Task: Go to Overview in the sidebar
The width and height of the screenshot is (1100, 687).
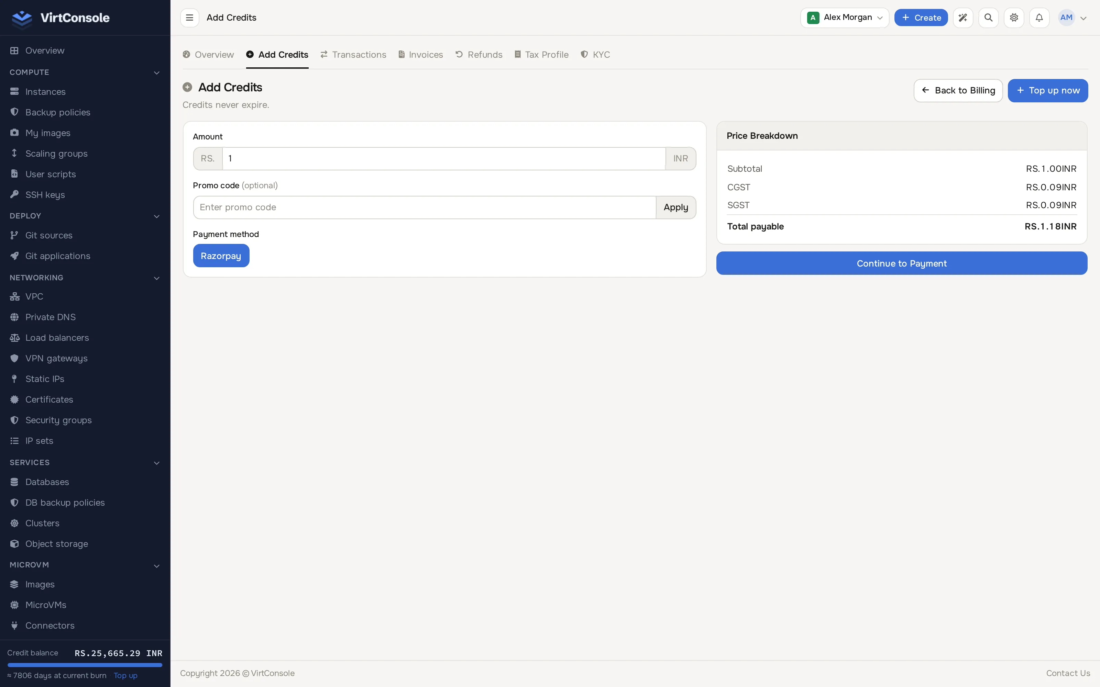Action: (85, 50)
